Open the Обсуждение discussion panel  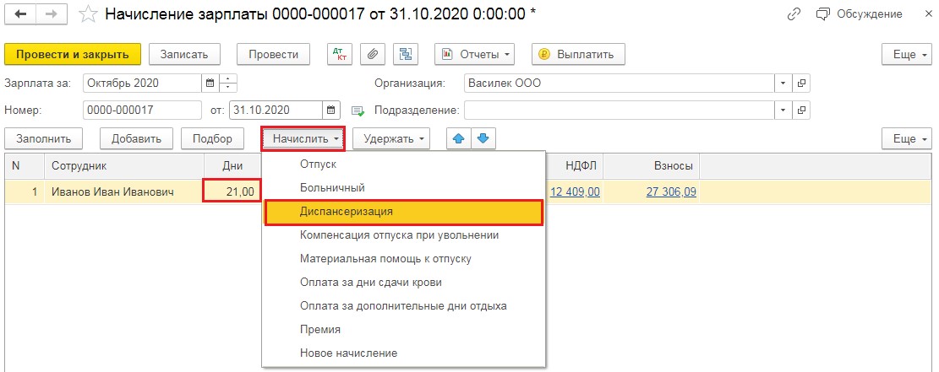pyautogui.click(x=860, y=13)
